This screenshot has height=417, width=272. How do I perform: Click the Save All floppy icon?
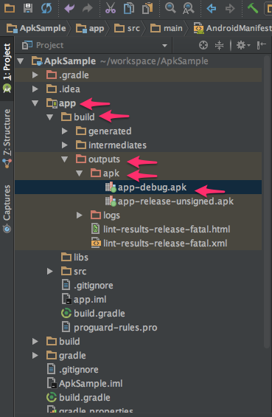(x=28, y=8)
